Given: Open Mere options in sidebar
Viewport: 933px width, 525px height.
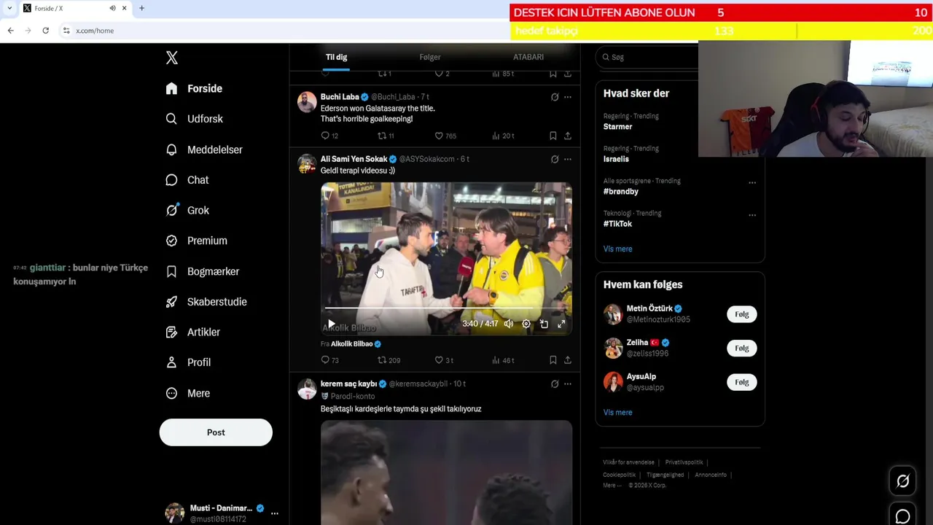Looking at the screenshot, I should [x=187, y=393].
